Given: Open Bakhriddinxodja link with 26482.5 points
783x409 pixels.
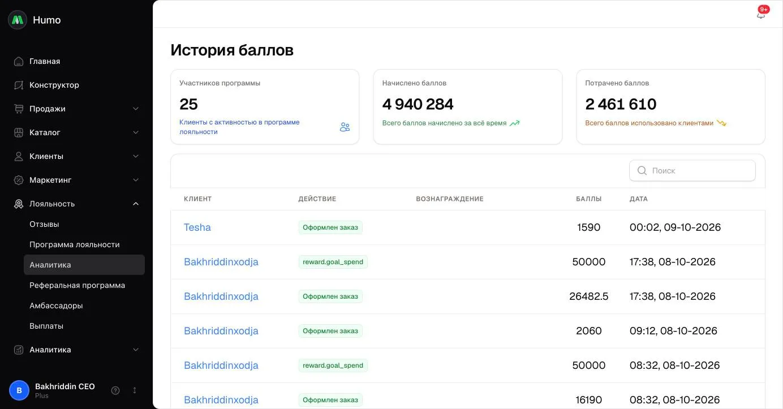Looking at the screenshot, I should point(221,296).
